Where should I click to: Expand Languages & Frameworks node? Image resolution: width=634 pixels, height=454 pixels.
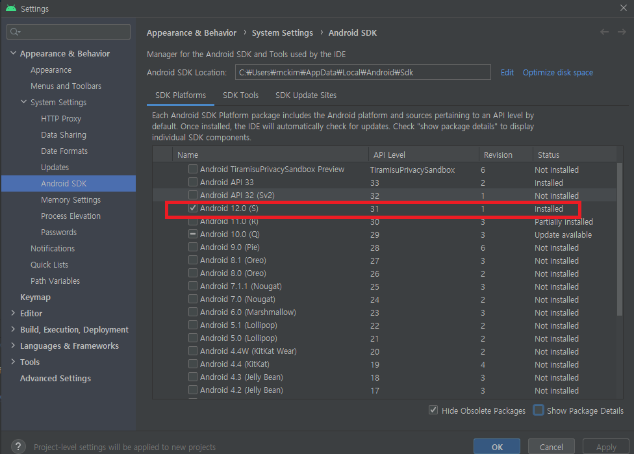tap(13, 346)
